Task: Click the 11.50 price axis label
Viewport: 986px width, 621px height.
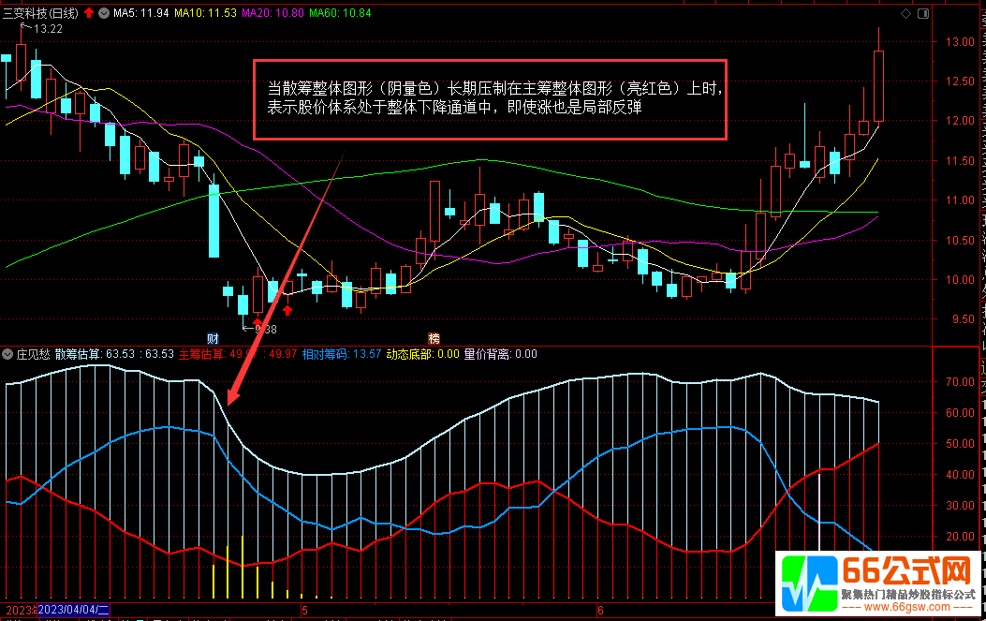Action: click(960, 160)
